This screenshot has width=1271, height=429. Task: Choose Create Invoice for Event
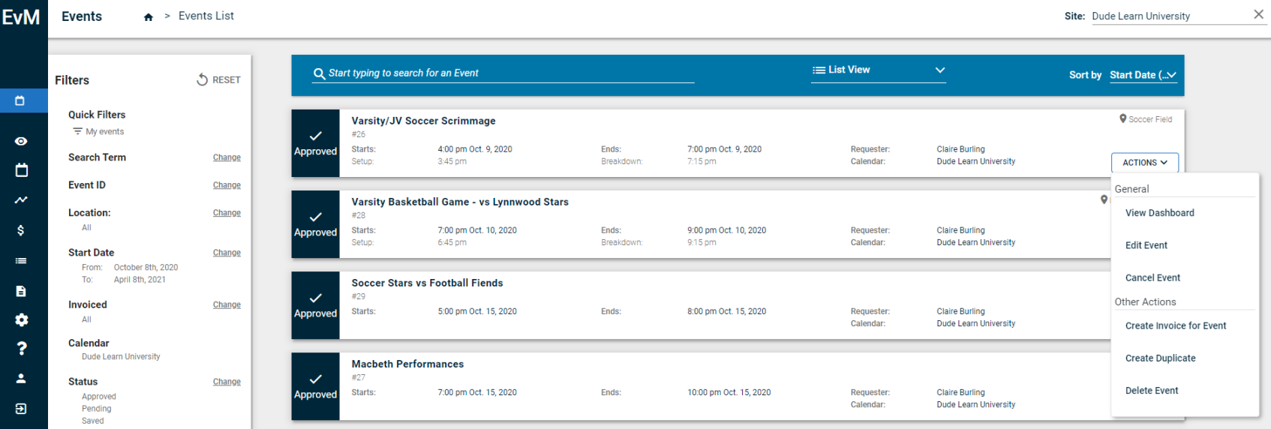[1176, 325]
